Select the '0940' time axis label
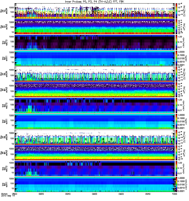Image resolution: width=189 pixels, height=201 pixels. [148, 194]
